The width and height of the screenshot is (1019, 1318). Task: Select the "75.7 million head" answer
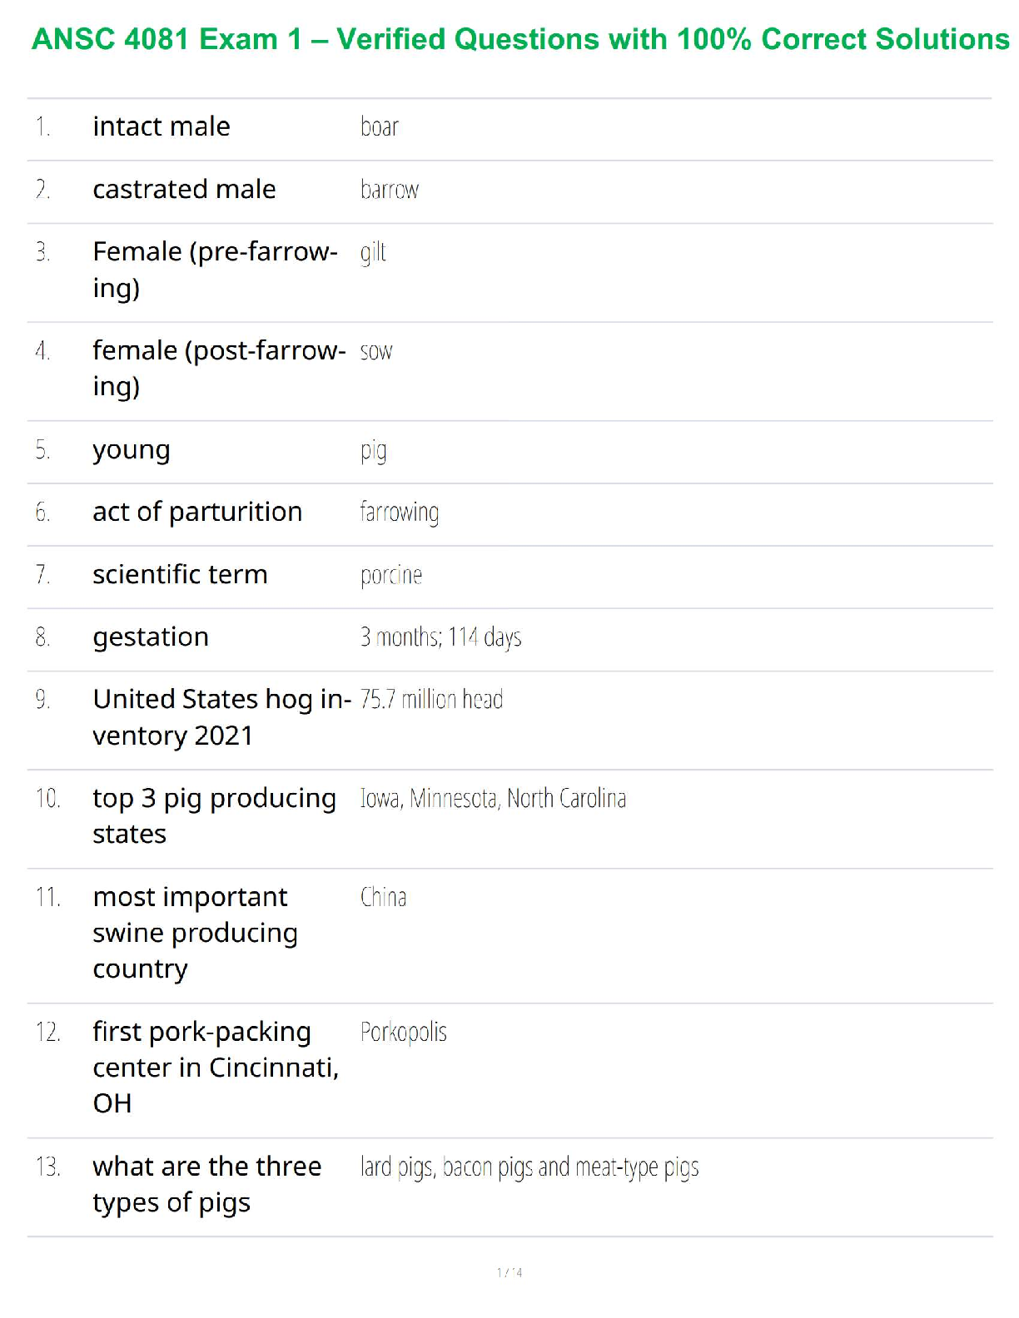click(431, 699)
